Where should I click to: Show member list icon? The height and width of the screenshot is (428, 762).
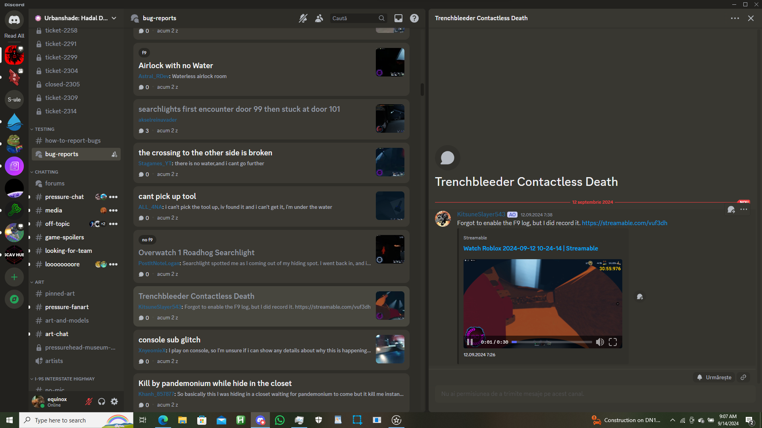pyautogui.click(x=319, y=18)
